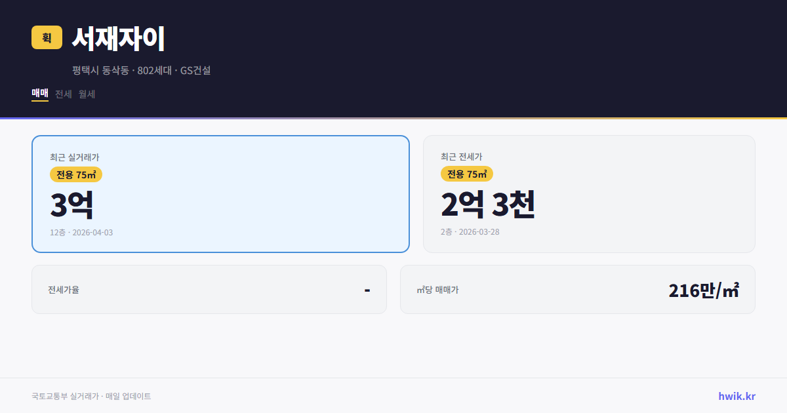Viewport: 787px width, 413px height.
Task: Select the 216만/㎡ price figure
Action: coord(703,288)
